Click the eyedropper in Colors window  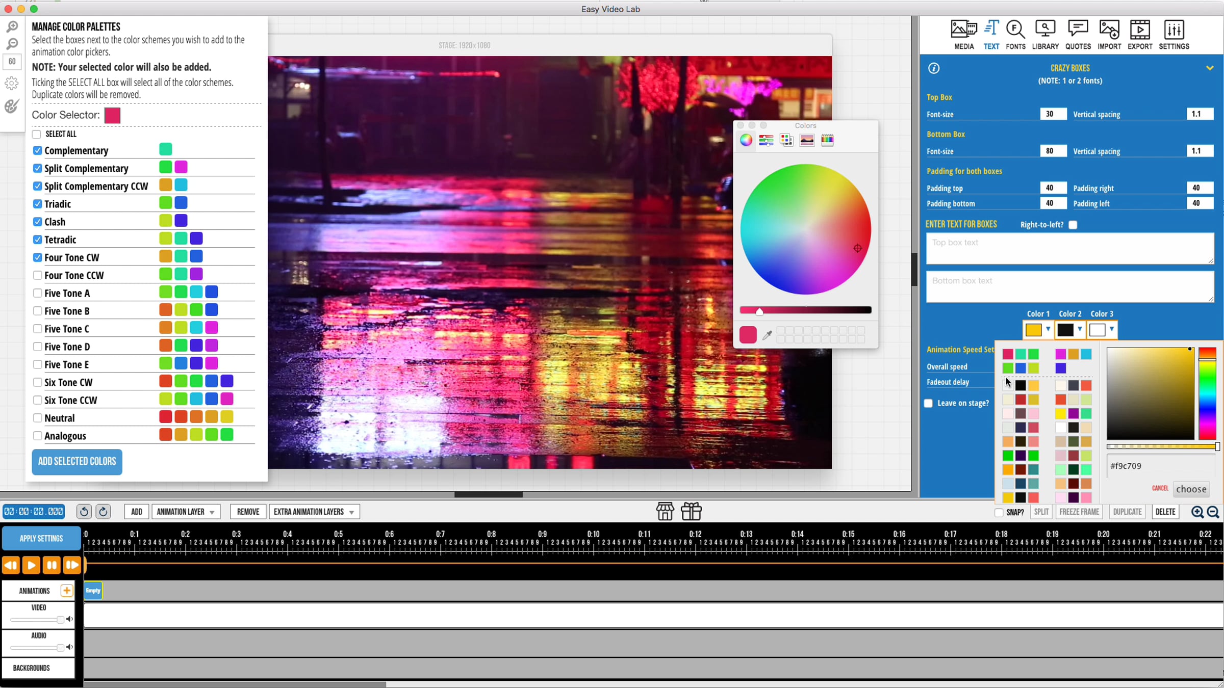[767, 335]
